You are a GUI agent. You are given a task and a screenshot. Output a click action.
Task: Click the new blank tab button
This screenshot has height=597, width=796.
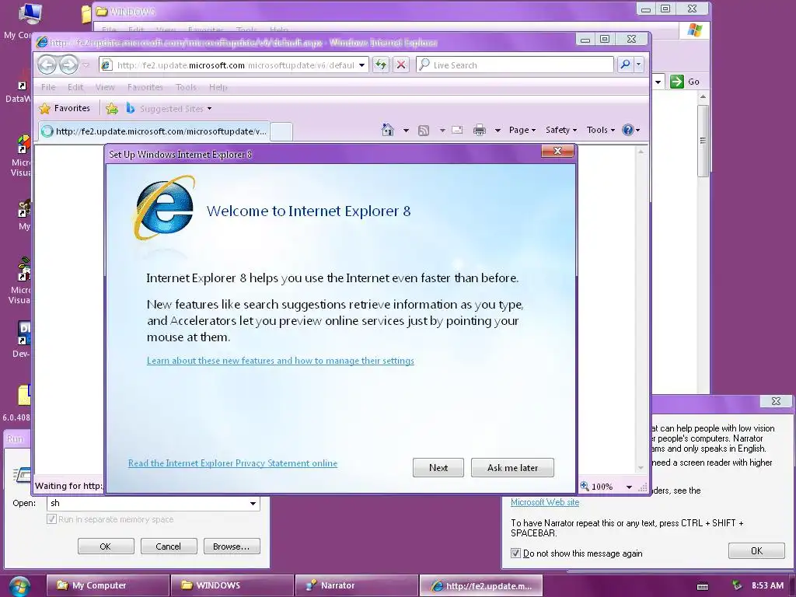click(x=281, y=131)
